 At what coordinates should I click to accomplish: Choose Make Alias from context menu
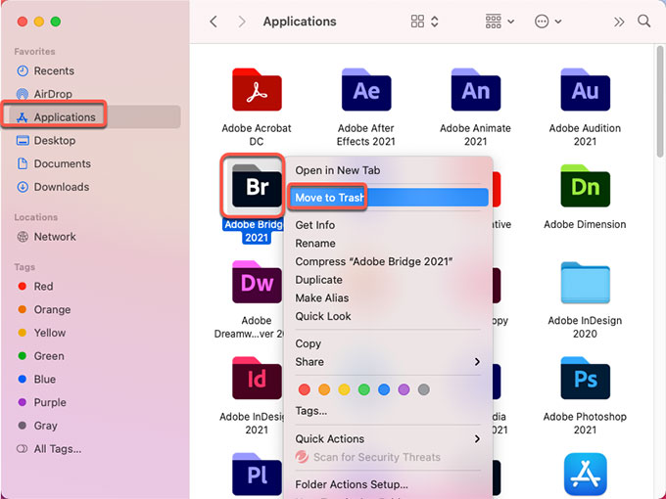tap(321, 297)
